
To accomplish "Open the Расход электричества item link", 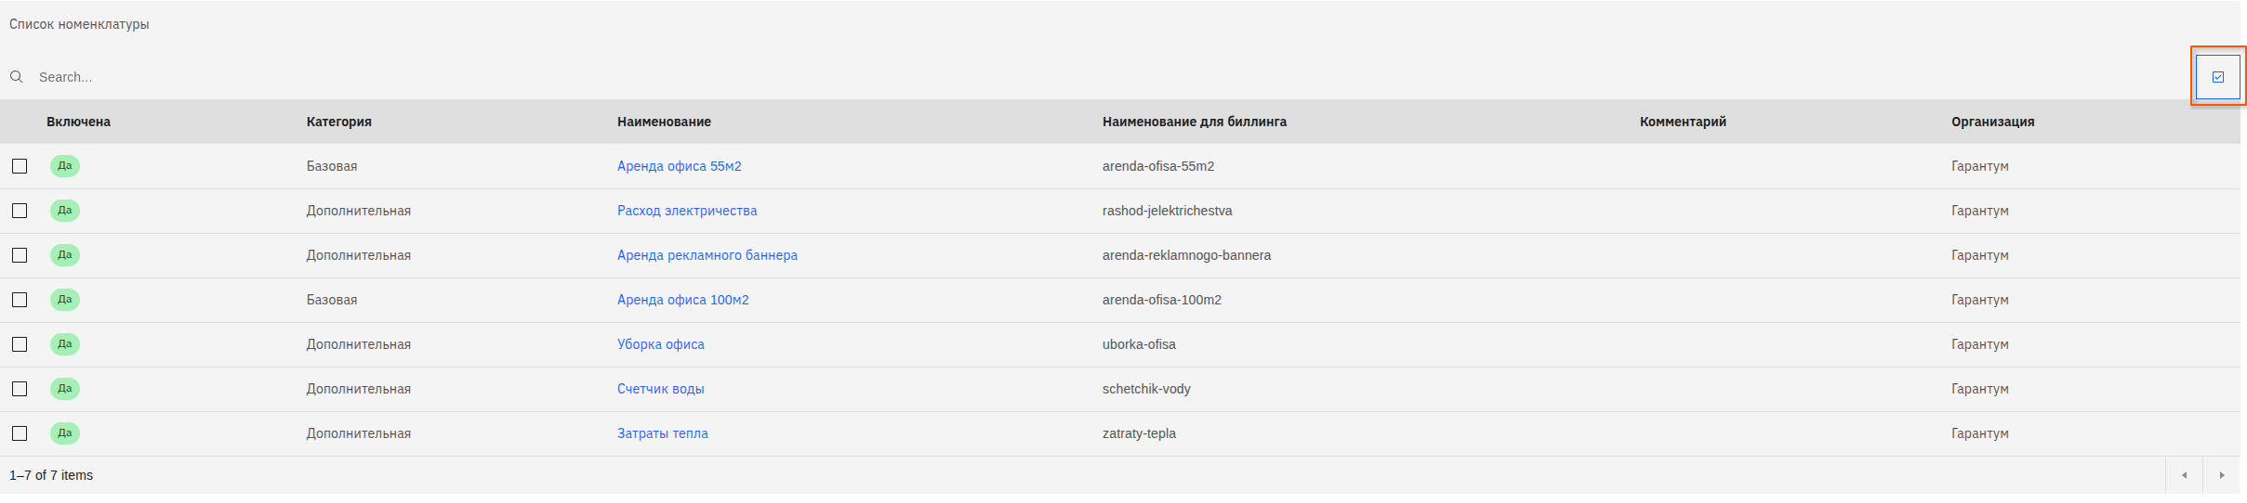I will click(686, 211).
